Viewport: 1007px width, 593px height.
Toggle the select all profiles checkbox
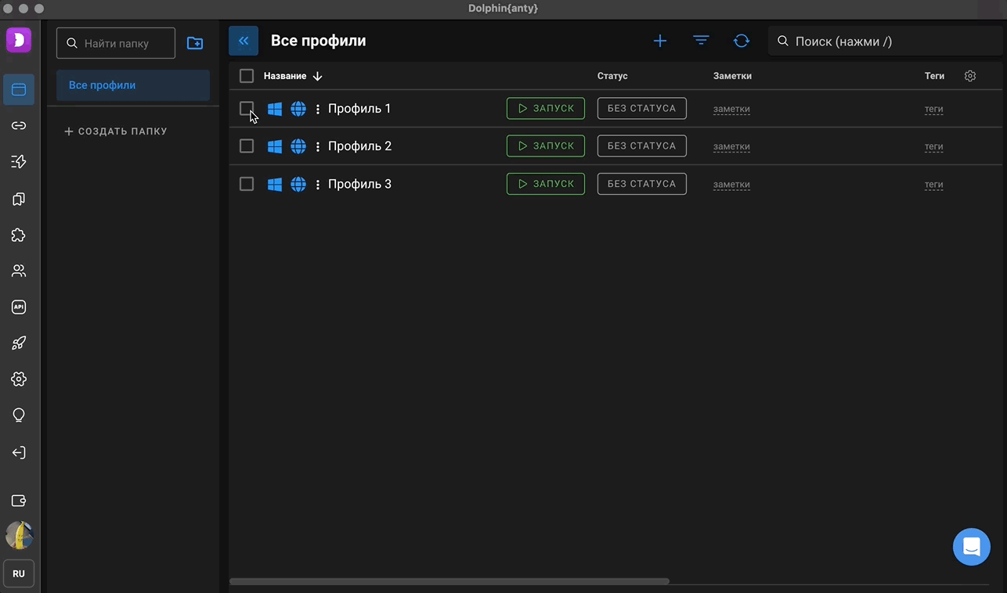click(x=247, y=76)
